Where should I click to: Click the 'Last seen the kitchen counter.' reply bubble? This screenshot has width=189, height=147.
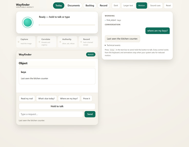tap(122, 39)
